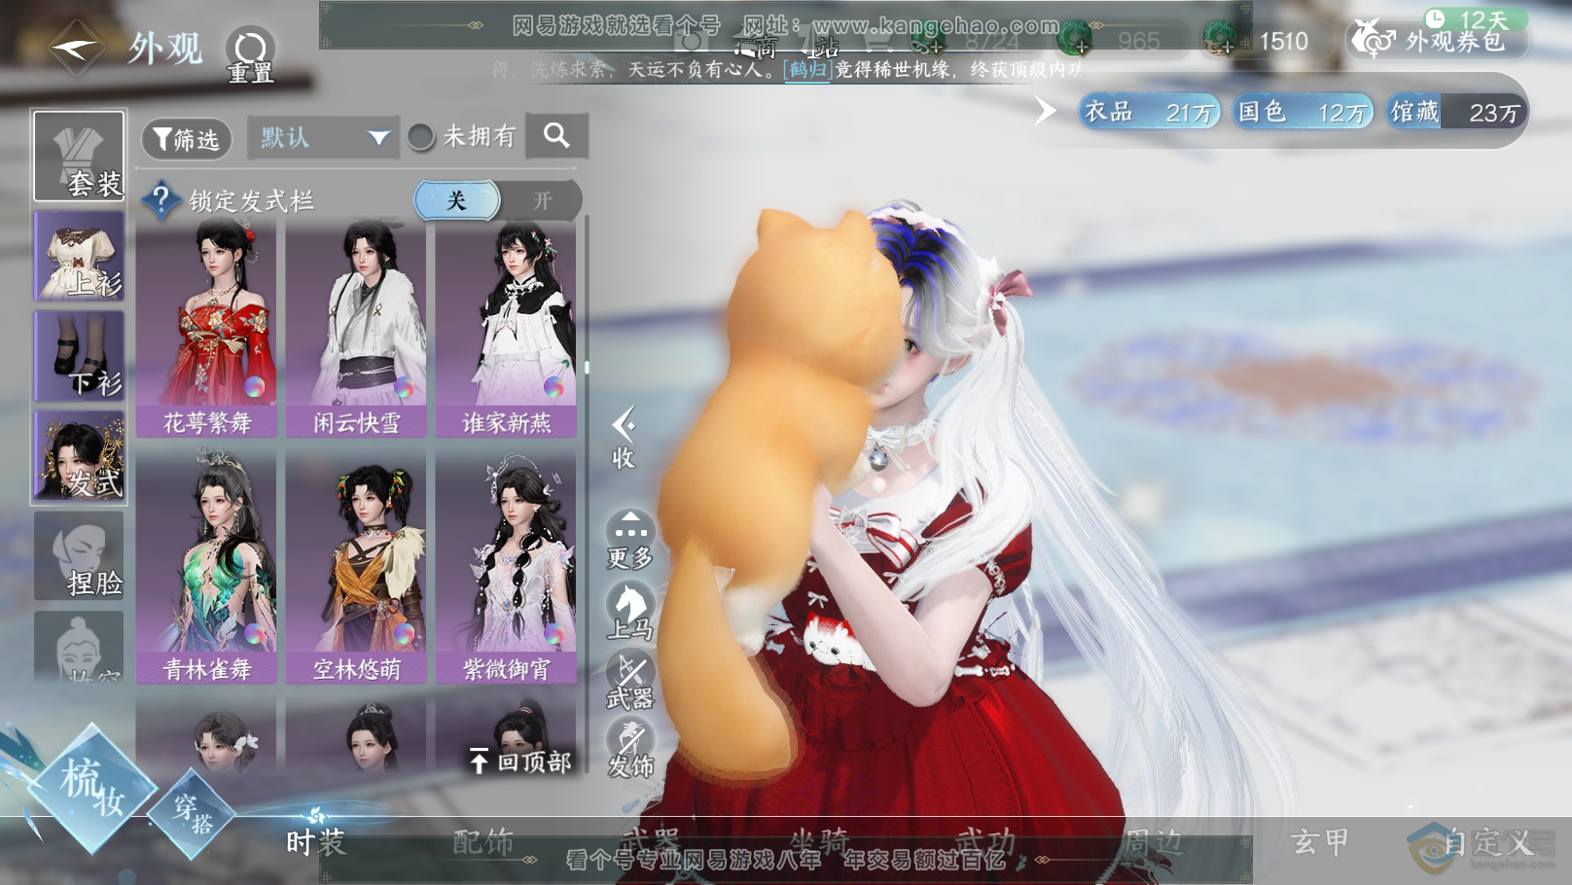Click the back arrow beside 外观
This screenshot has width=1572, height=885.
tap(76, 46)
